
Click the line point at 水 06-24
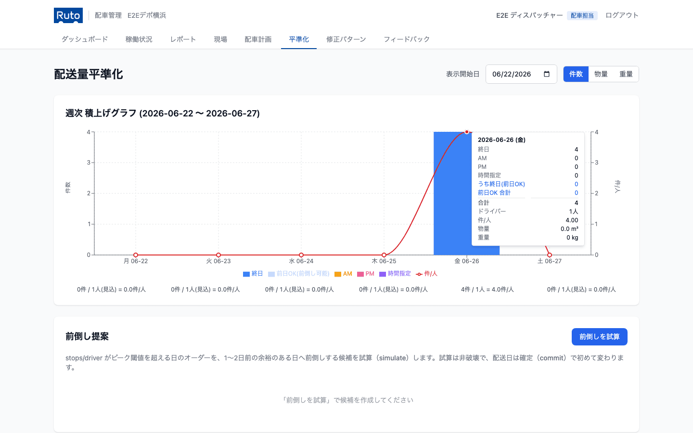[301, 255]
